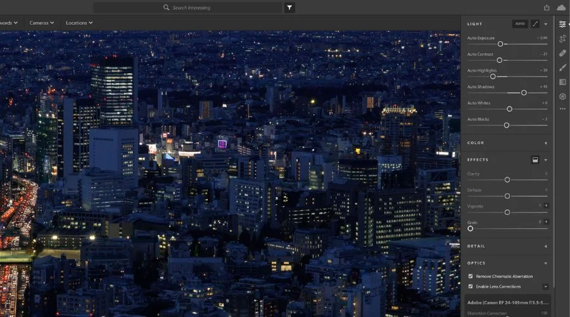
Task: Select the Healing Brush tool
Action: [x=562, y=53]
